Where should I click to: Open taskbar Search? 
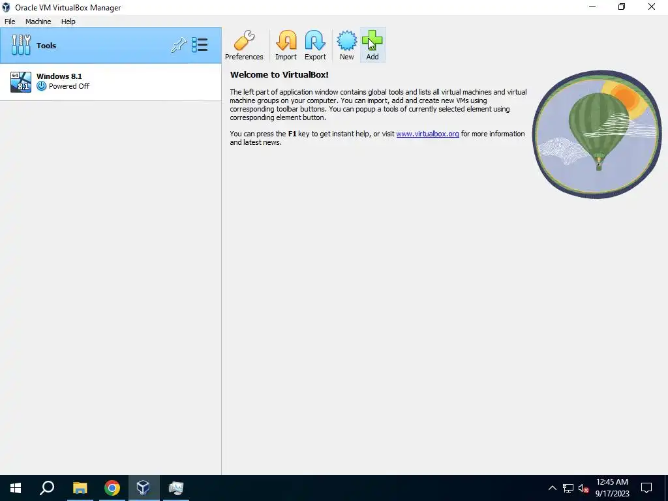pos(47,488)
